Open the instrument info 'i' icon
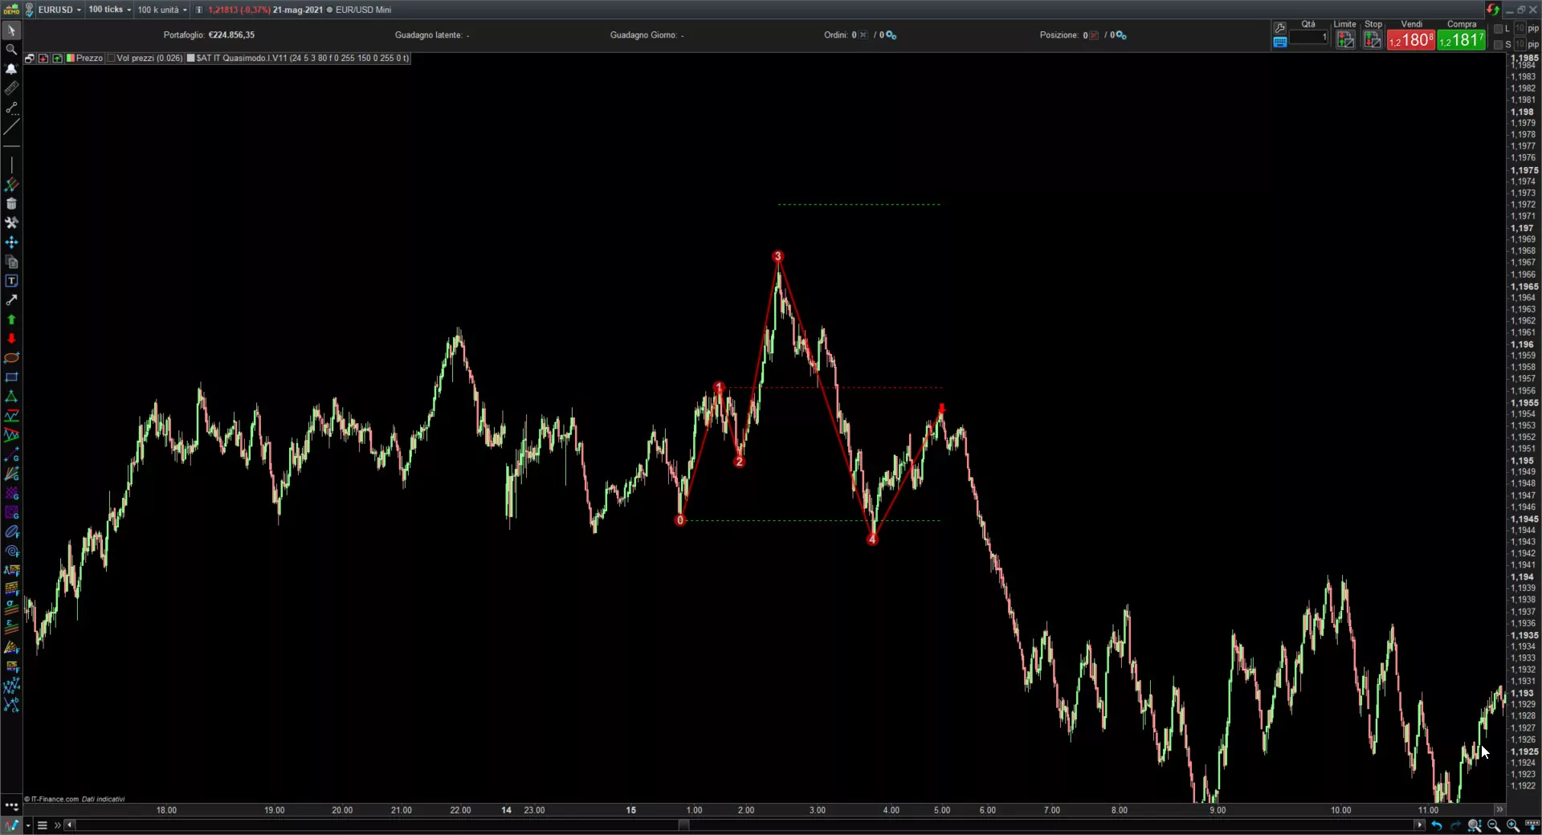Screen dimensions: 1542x835 199,10
